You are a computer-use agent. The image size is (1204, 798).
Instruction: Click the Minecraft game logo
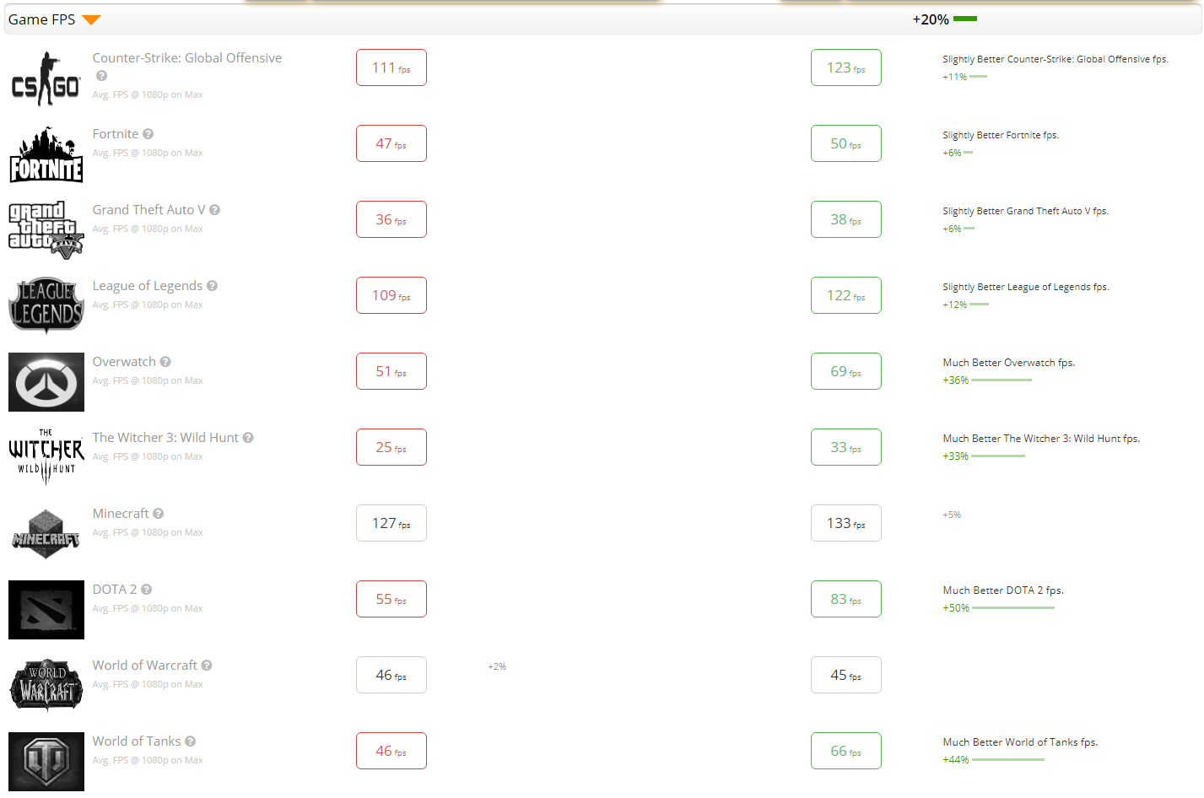tap(46, 534)
